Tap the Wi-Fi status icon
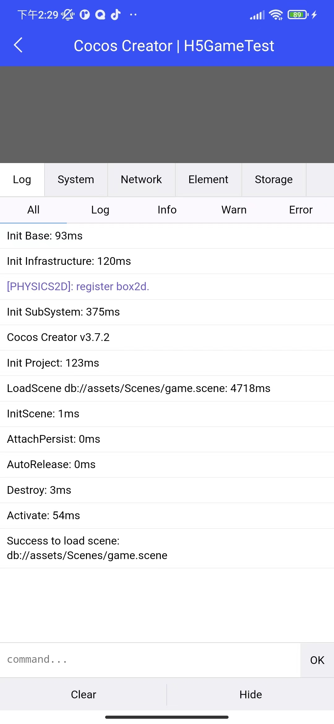 tap(276, 15)
